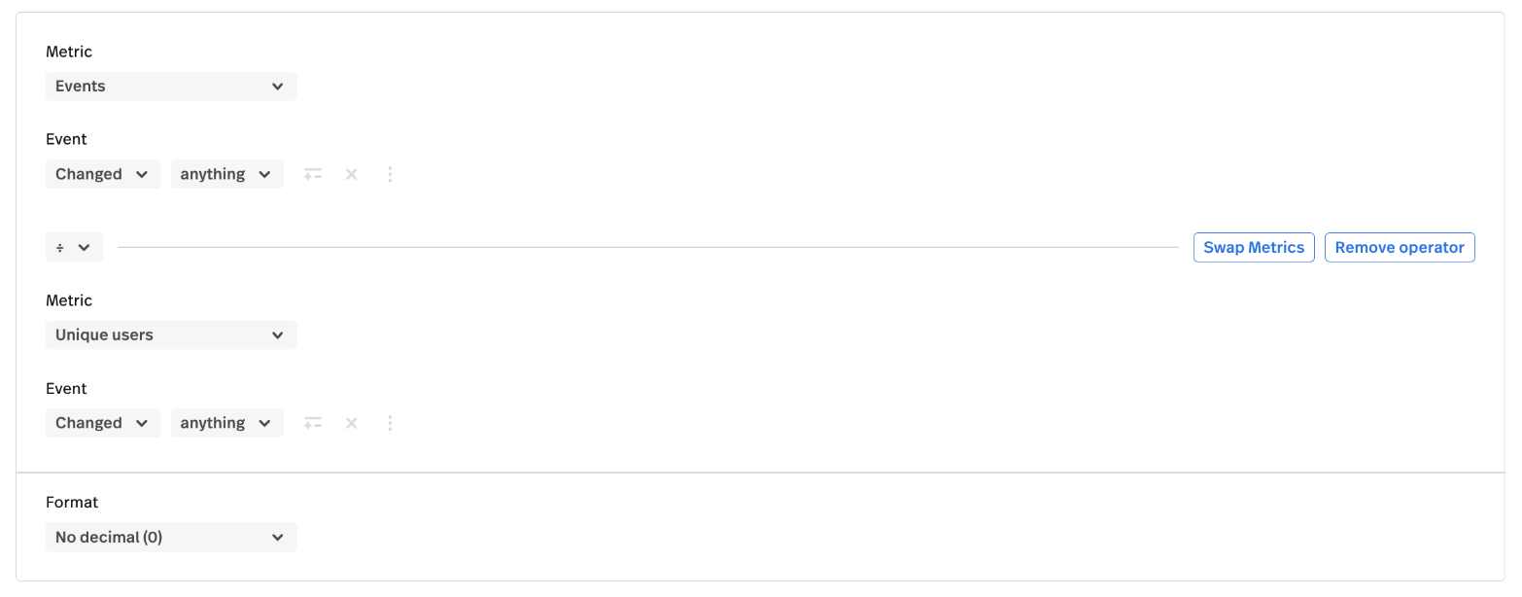Open the first Changed event dropdown
This screenshot has width=1522, height=597.
pos(102,175)
